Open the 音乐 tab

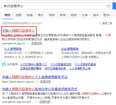point(96,15)
